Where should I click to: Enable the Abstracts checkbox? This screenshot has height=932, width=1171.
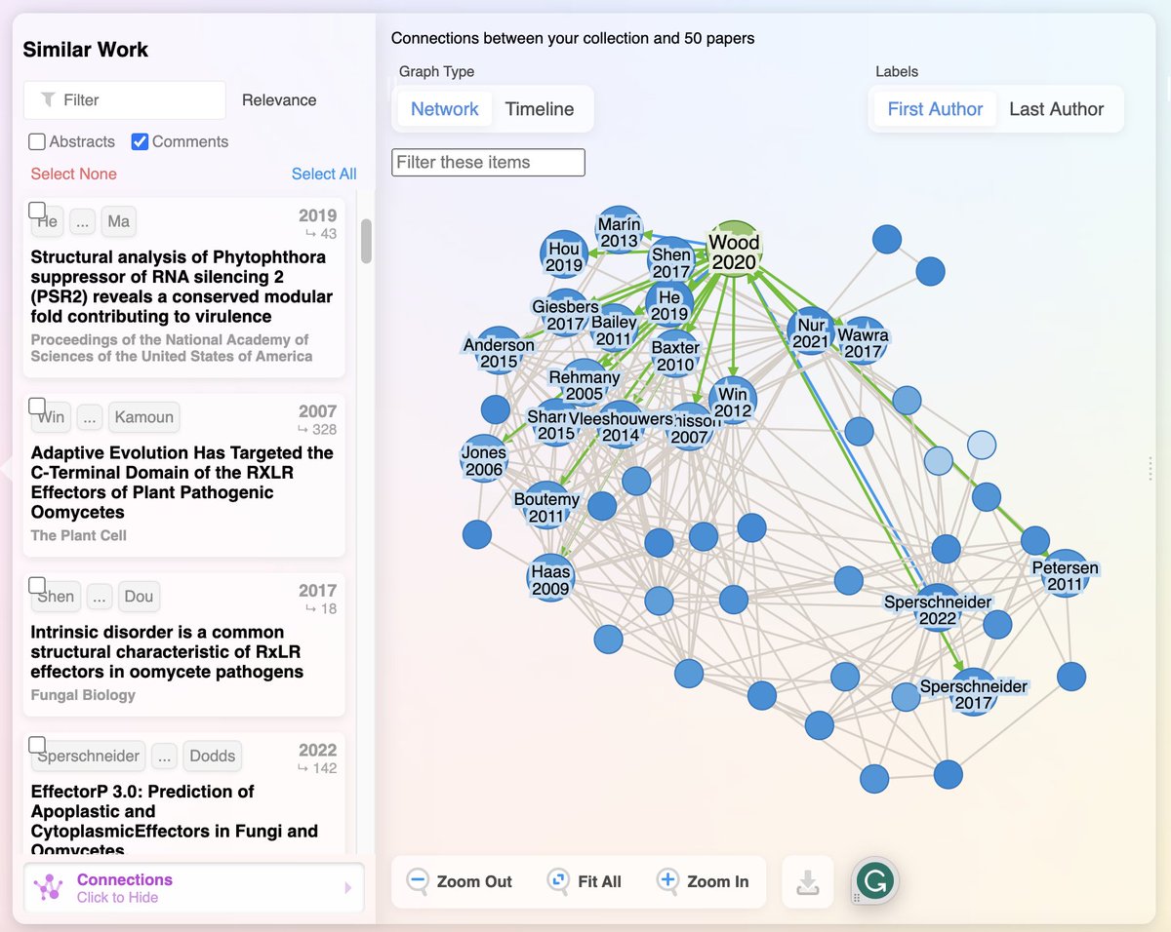[37, 142]
